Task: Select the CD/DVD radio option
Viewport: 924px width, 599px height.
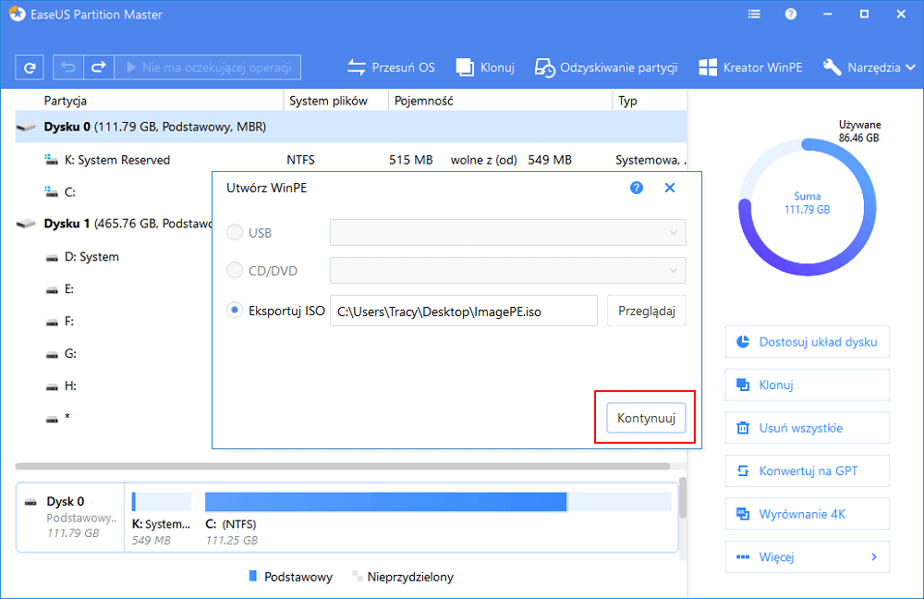Action: coord(235,270)
